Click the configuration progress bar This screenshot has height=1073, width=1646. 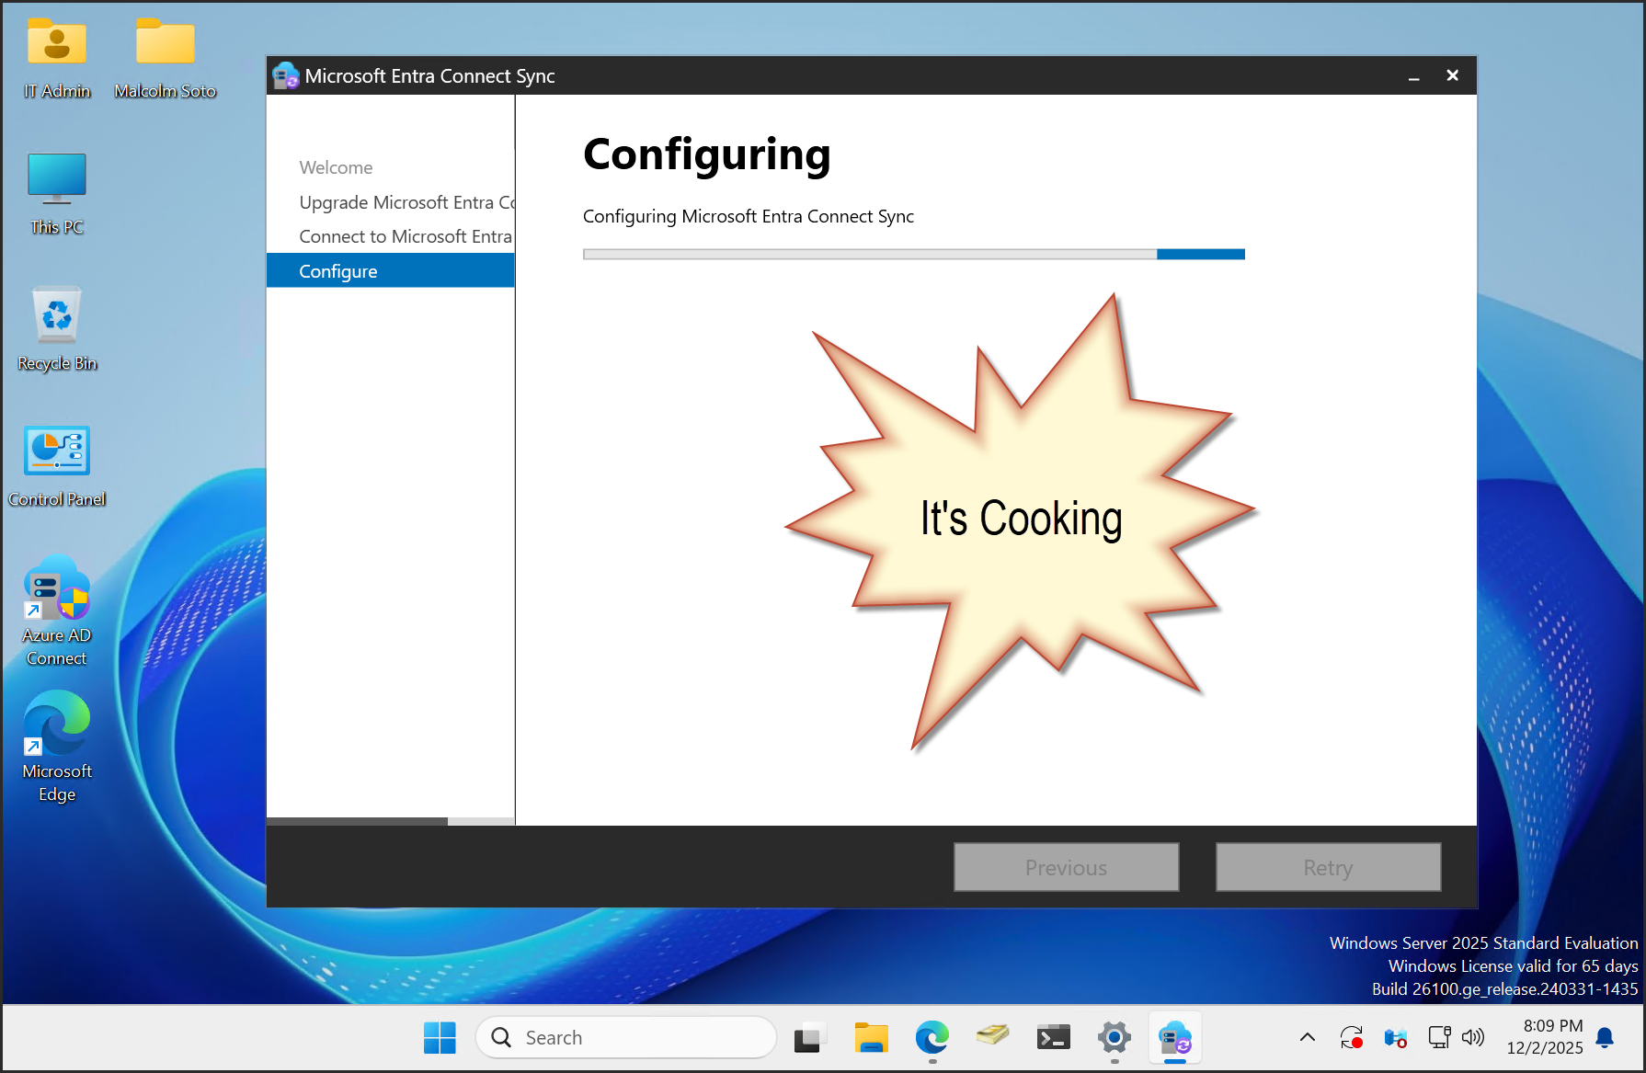tap(913, 255)
